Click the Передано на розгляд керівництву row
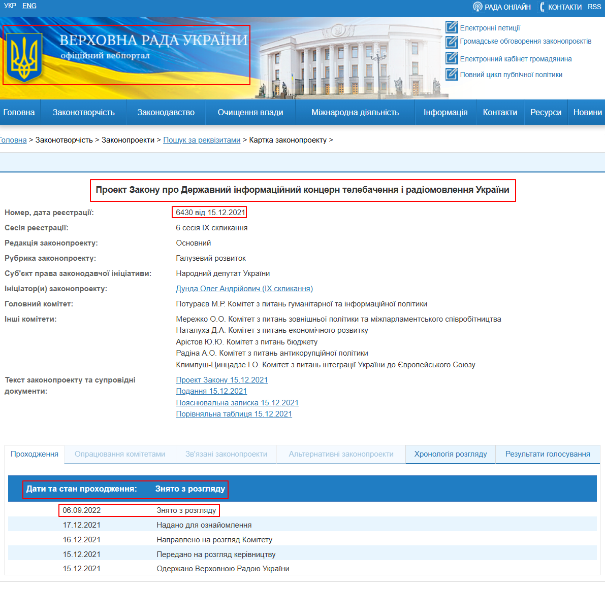The image size is (605, 591). [x=303, y=554]
